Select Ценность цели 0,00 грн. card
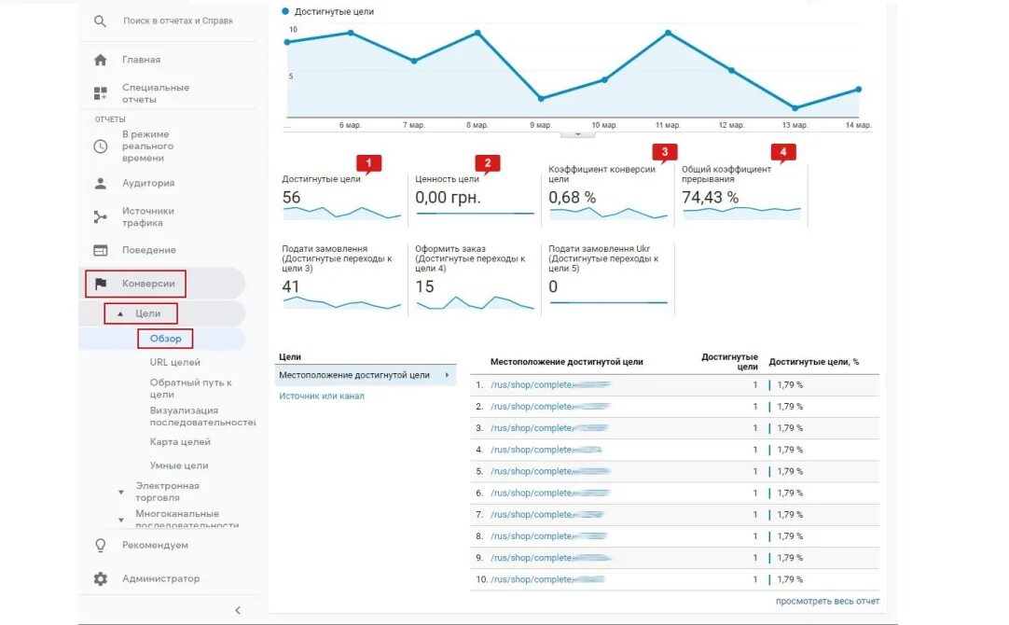1009x625 pixels. (475, 196)
